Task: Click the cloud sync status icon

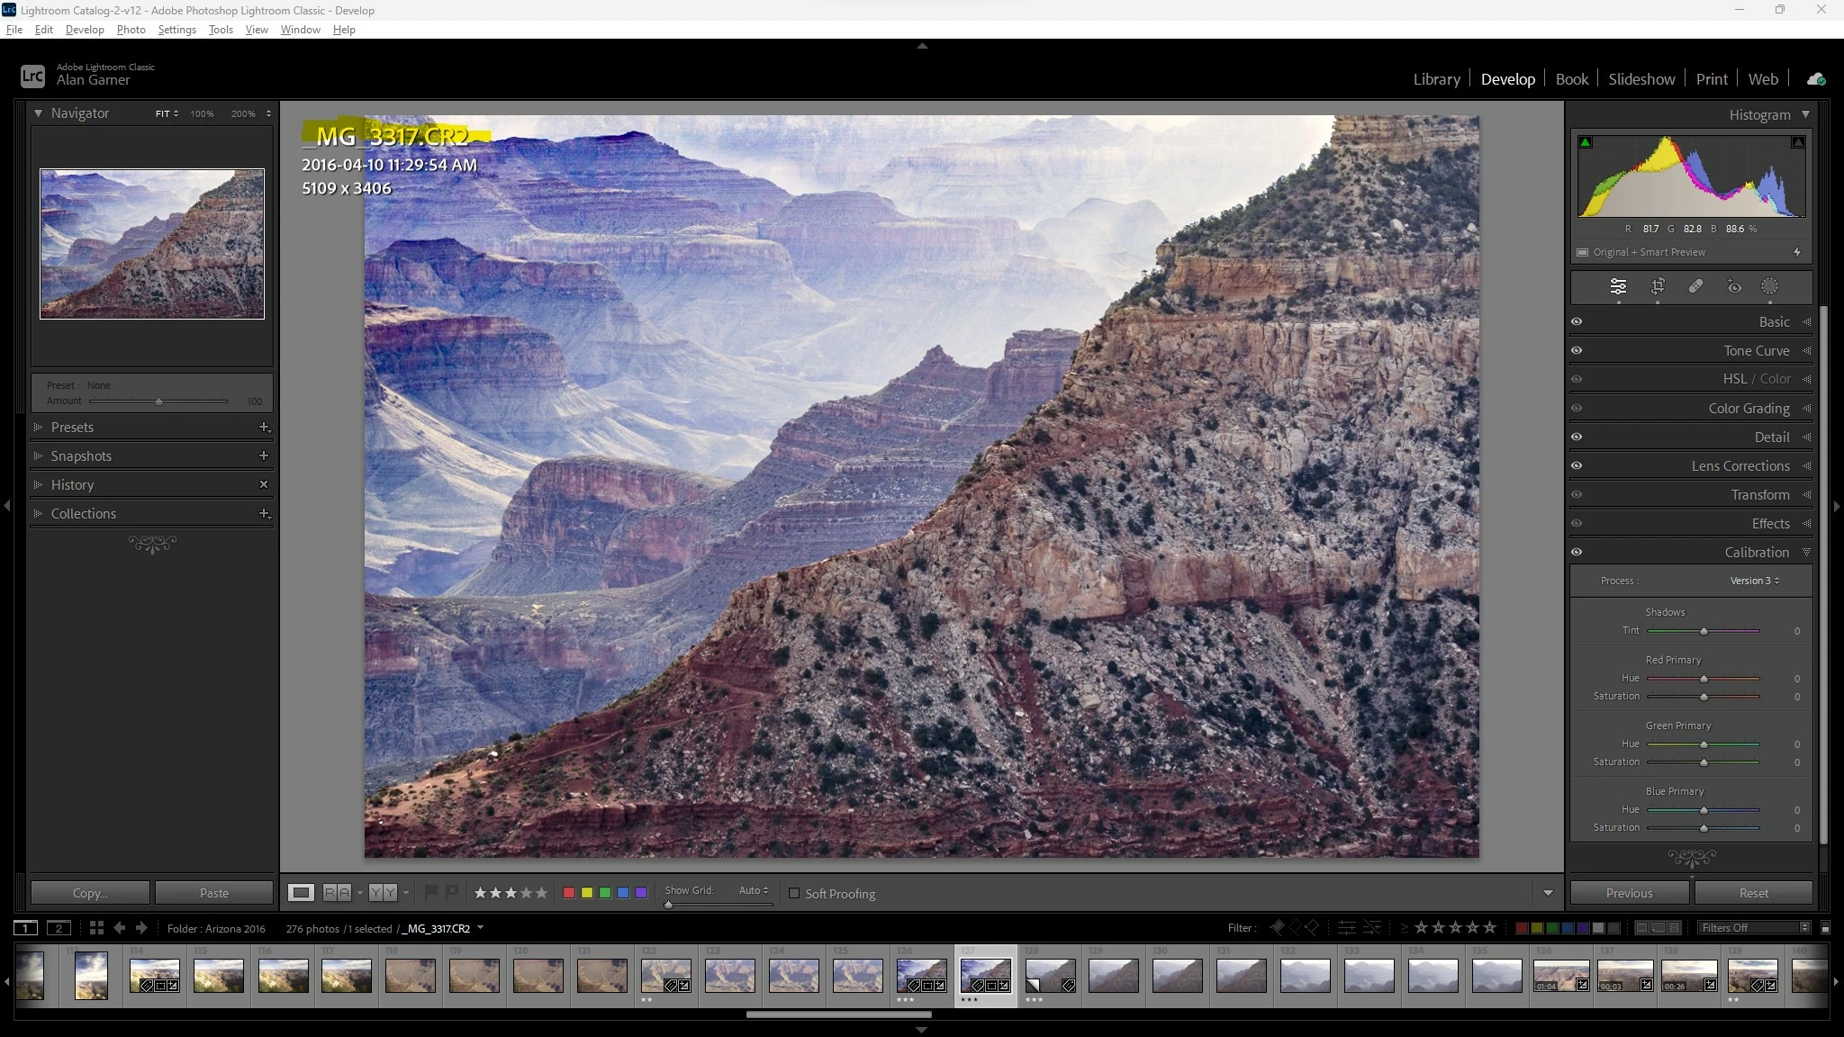Action: point(1816,79)
